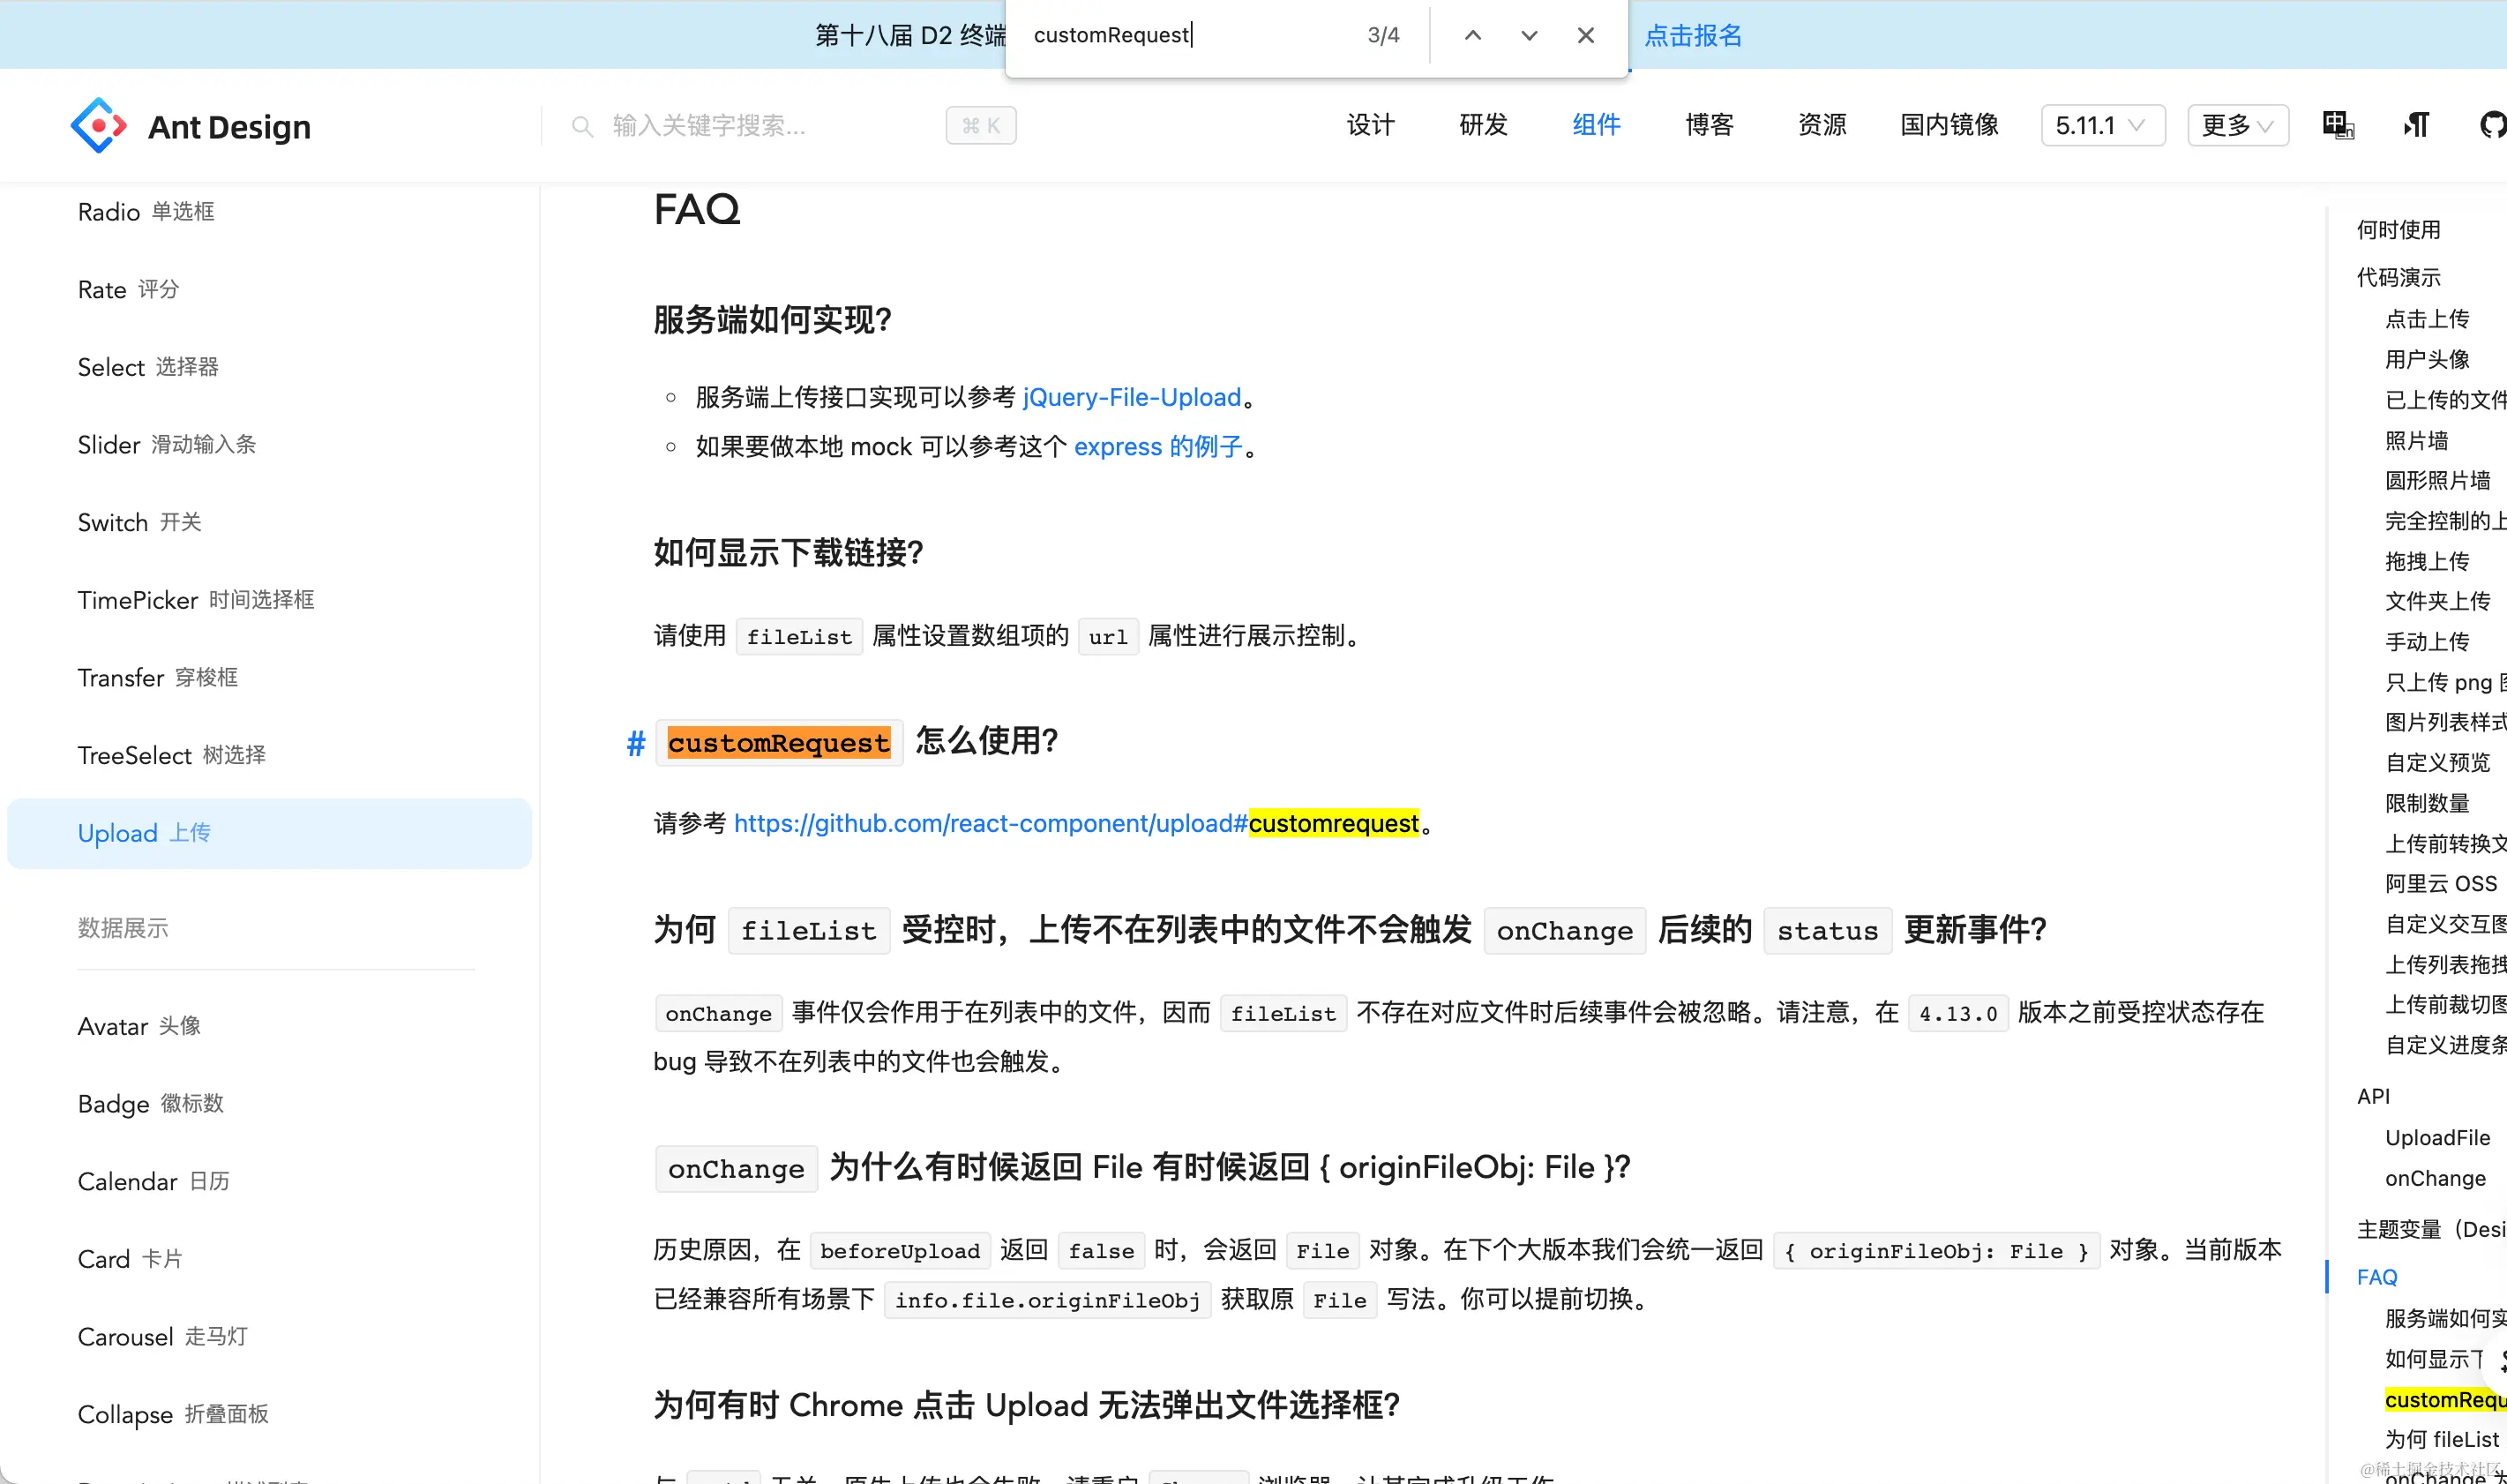Open the 5.11.1 version dropdown

tap(2102, 126)
